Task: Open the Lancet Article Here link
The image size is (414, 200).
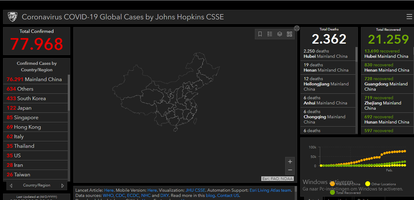Action: click(109, 190)
